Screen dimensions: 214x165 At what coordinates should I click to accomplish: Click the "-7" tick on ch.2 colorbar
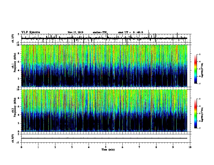199,128
